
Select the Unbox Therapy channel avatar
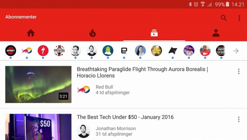(x=220, y=51)
